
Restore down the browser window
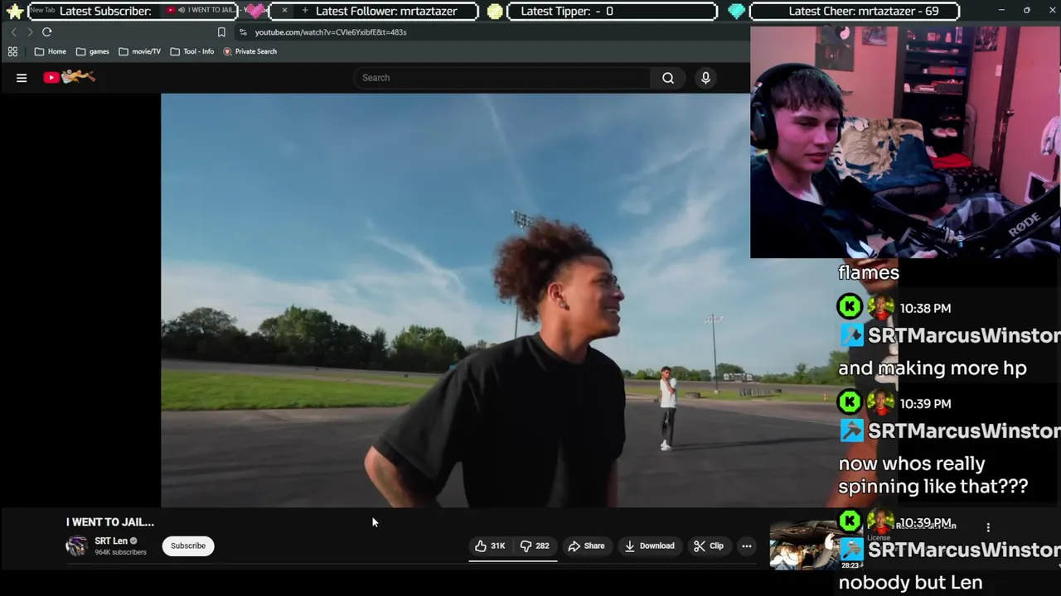[1026, 10]
